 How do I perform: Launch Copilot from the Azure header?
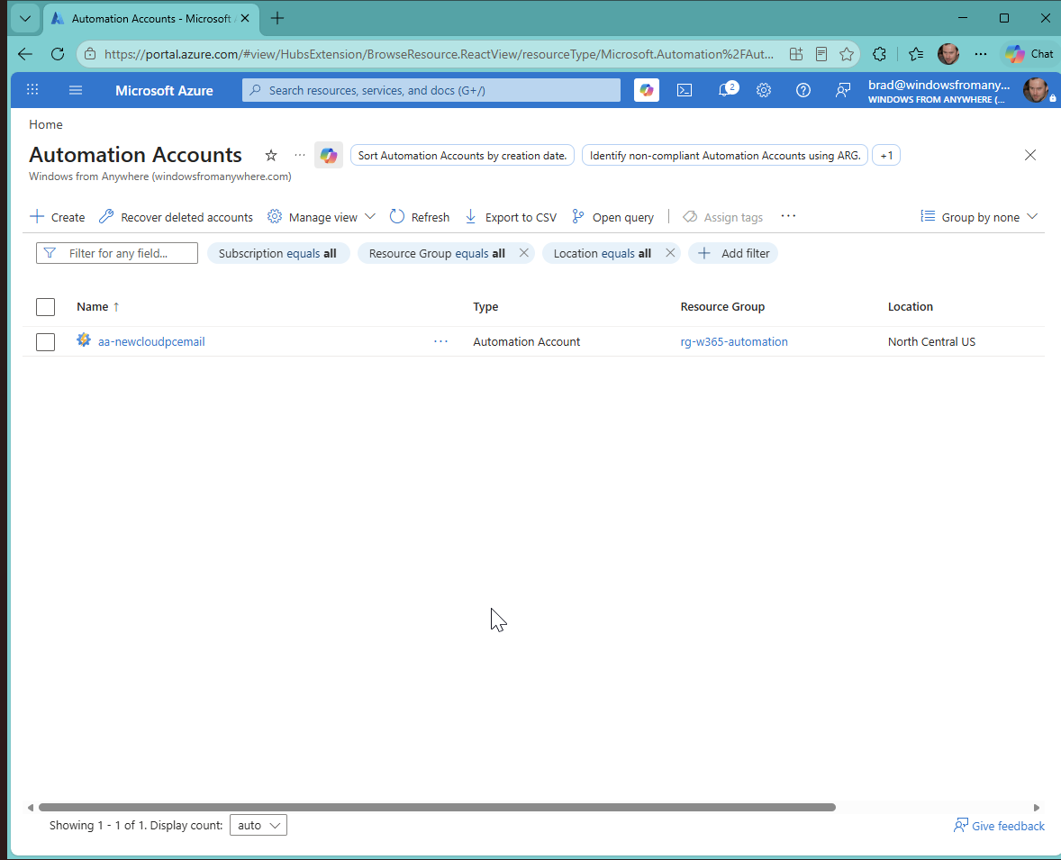646,90
